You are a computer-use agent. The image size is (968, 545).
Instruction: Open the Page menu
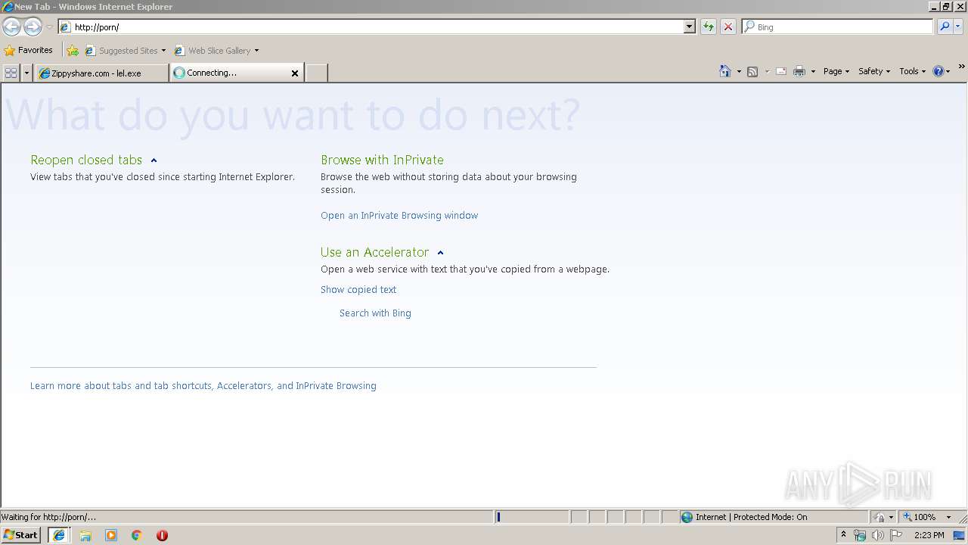click(x=836, y=71)
